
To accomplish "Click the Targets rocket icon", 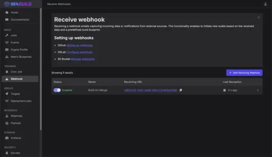I will click(x=7, y=94).
